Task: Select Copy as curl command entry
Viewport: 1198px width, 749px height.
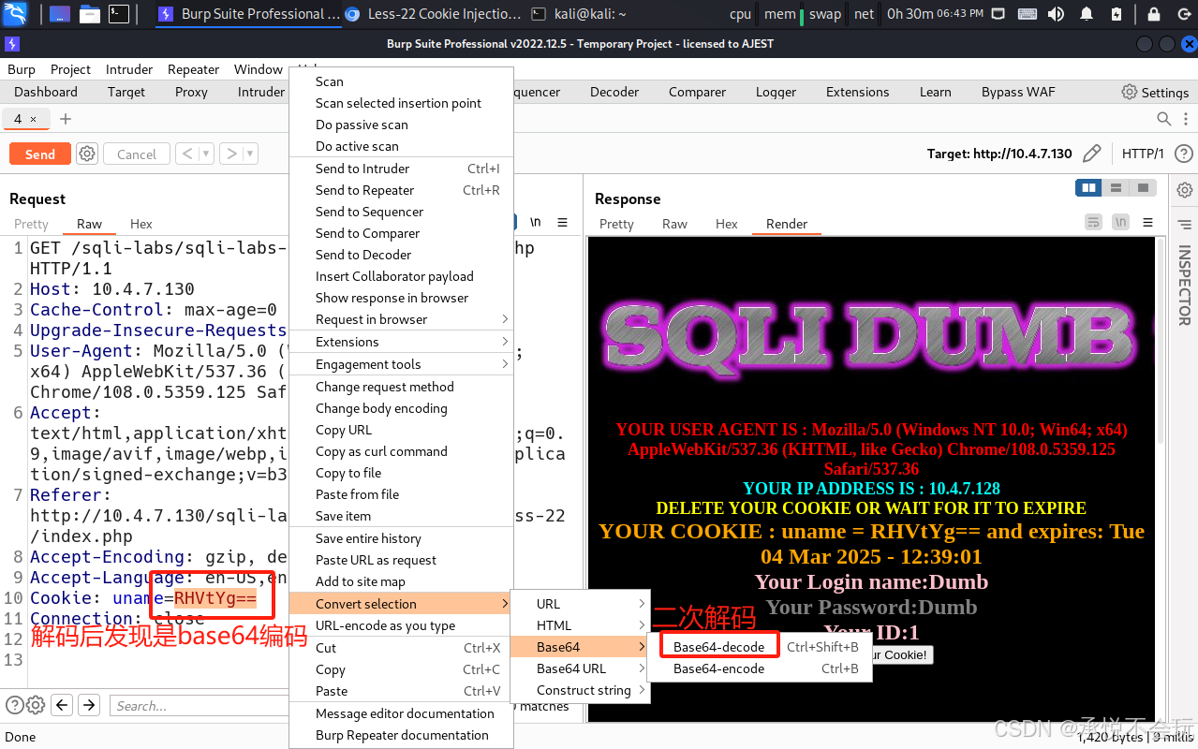Action: coord(401,451)
